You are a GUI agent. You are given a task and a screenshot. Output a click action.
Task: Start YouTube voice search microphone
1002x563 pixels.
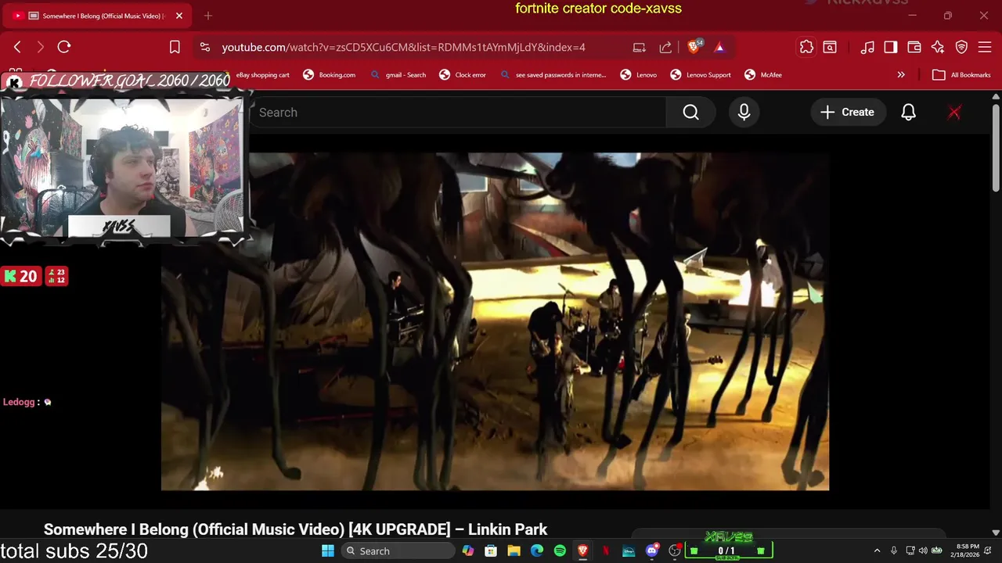click(744, 113)
